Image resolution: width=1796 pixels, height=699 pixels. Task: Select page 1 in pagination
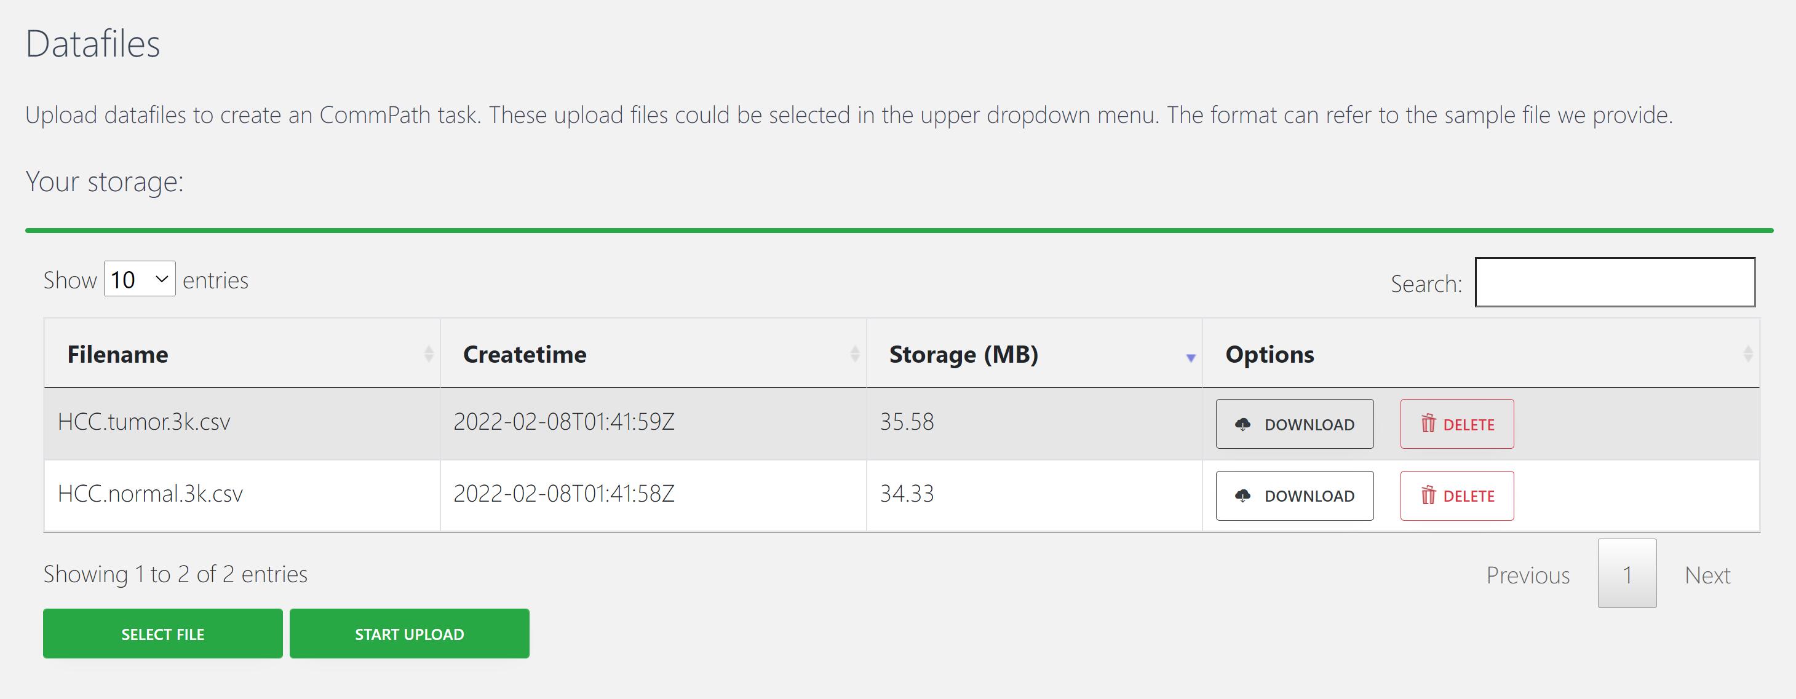click(x=1627, y=574)
